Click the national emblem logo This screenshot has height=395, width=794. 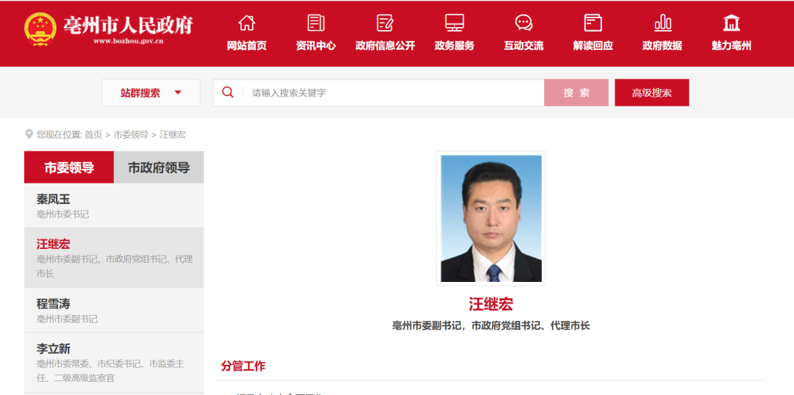pyautogui.click(x=40, y=29)
